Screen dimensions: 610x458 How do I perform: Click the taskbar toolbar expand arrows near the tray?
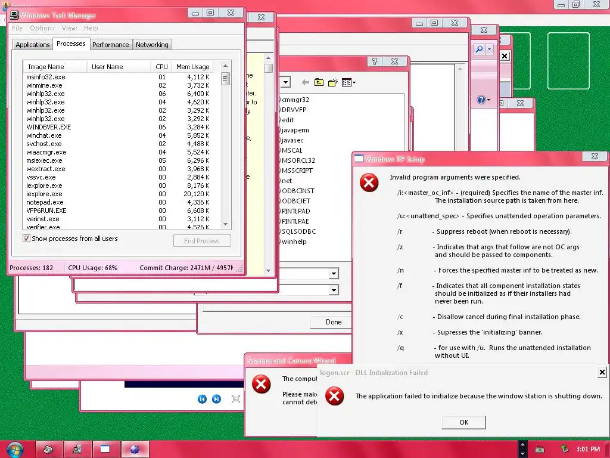coord(522,449)
